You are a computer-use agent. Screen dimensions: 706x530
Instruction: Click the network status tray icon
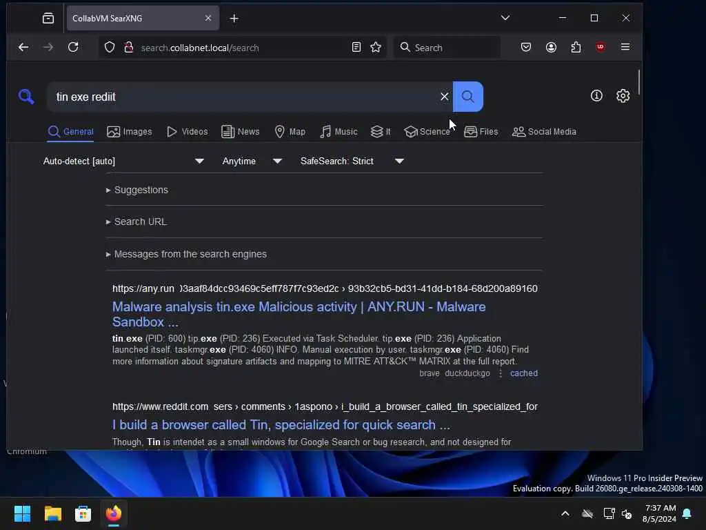(609, 513)
